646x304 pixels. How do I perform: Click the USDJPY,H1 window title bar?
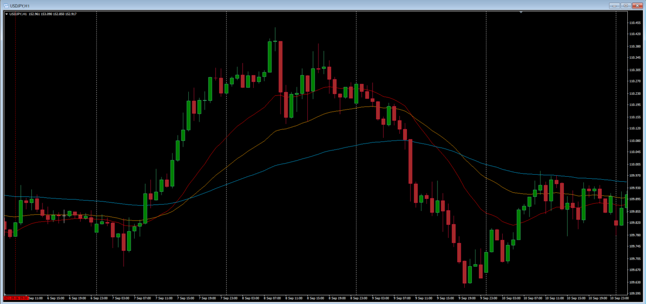303,5
